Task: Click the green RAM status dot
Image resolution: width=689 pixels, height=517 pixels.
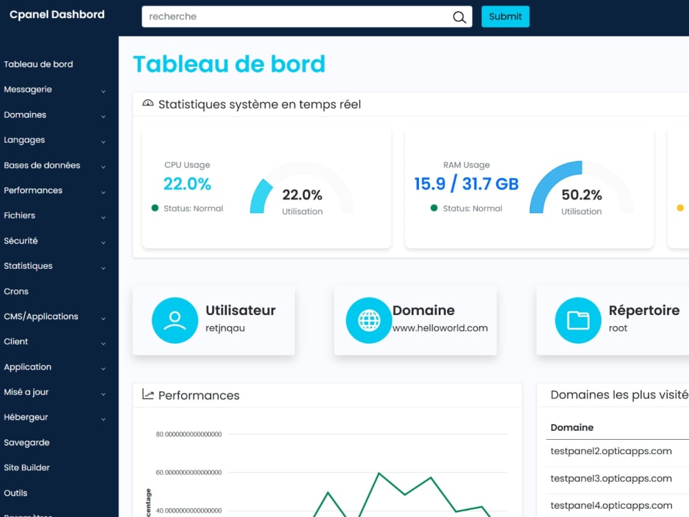Action: 433,208
